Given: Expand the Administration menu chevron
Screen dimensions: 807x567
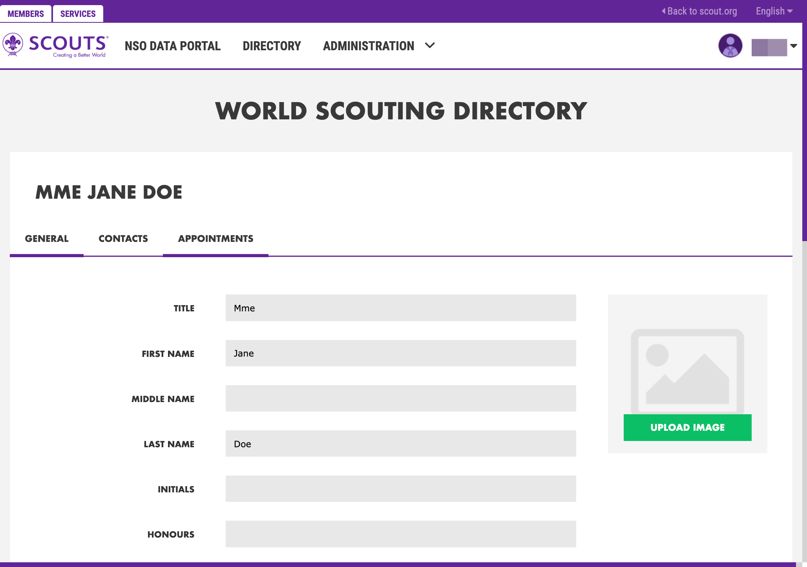Looking at the screenshot, I should click(430, 46).
